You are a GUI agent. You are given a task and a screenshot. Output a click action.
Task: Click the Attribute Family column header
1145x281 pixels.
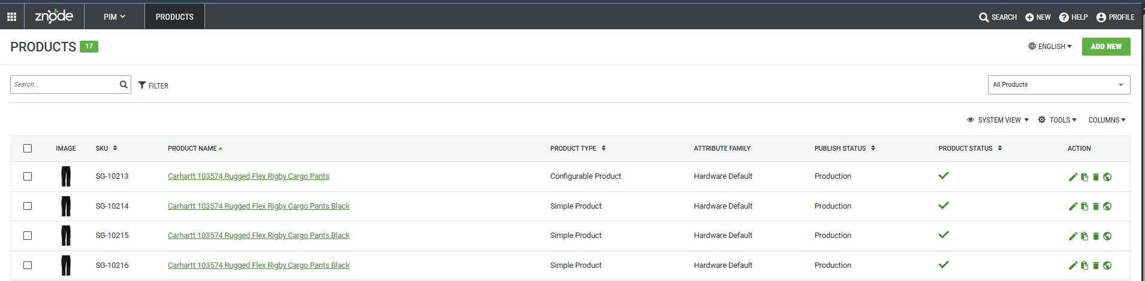click(722, 148)
